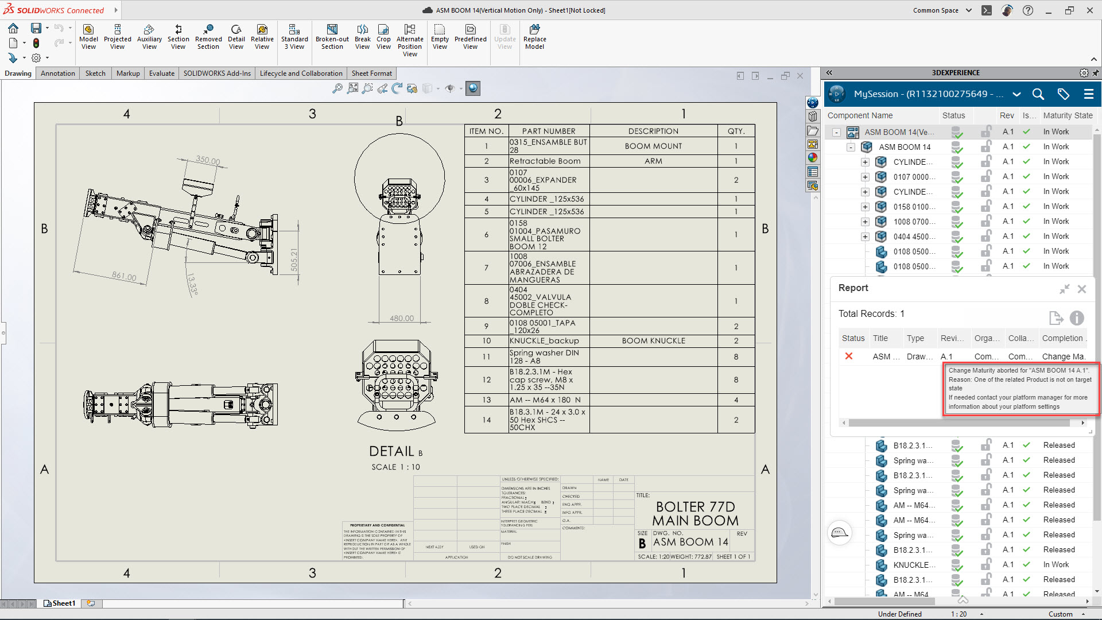Image resolution: width=1102 pixels, height=620 pixels.
Task: Click the Replace Model tool
Action: pos(534,37)
